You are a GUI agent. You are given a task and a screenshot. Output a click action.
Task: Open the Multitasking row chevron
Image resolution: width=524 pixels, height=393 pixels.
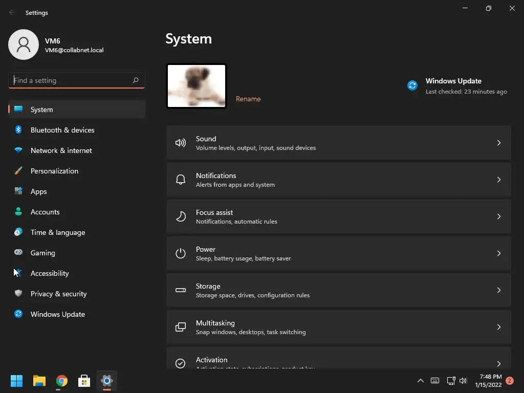(498, 327)
